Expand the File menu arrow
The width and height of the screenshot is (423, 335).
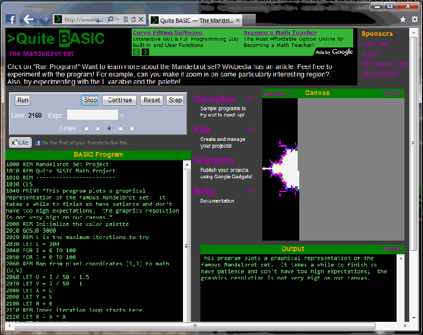250,129
